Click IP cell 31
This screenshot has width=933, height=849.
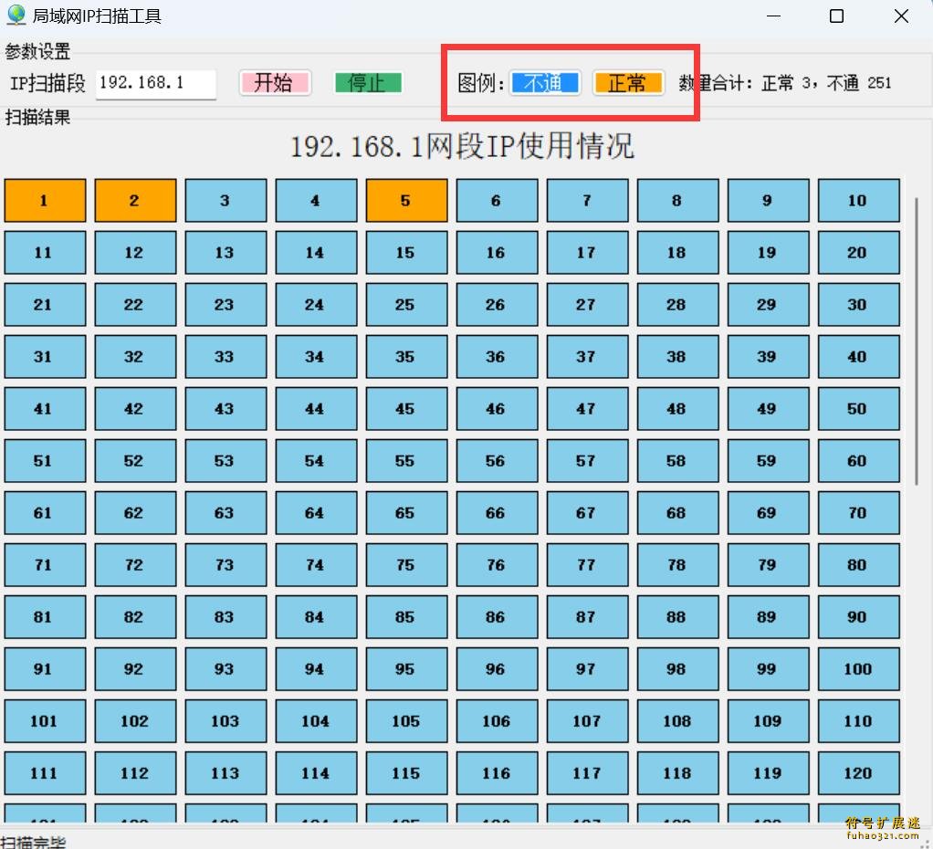[x=45, y=356]
